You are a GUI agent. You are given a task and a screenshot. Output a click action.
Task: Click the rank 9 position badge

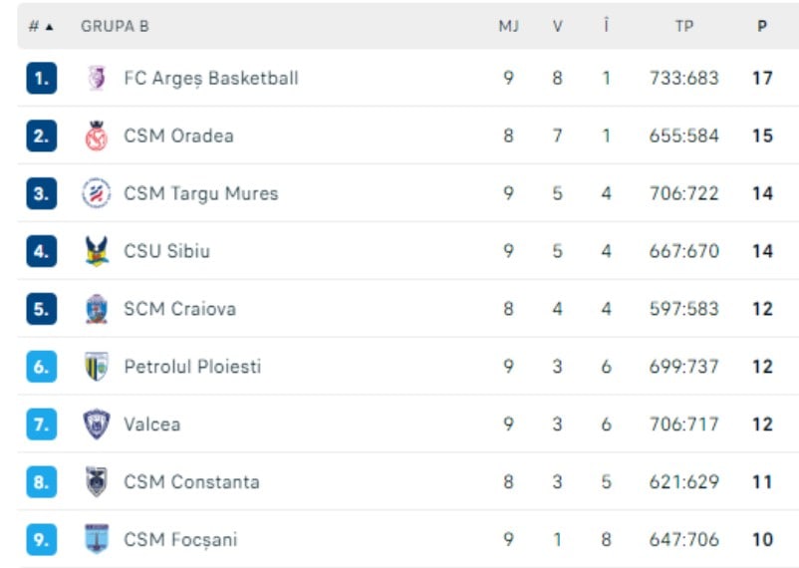[41, 540]
